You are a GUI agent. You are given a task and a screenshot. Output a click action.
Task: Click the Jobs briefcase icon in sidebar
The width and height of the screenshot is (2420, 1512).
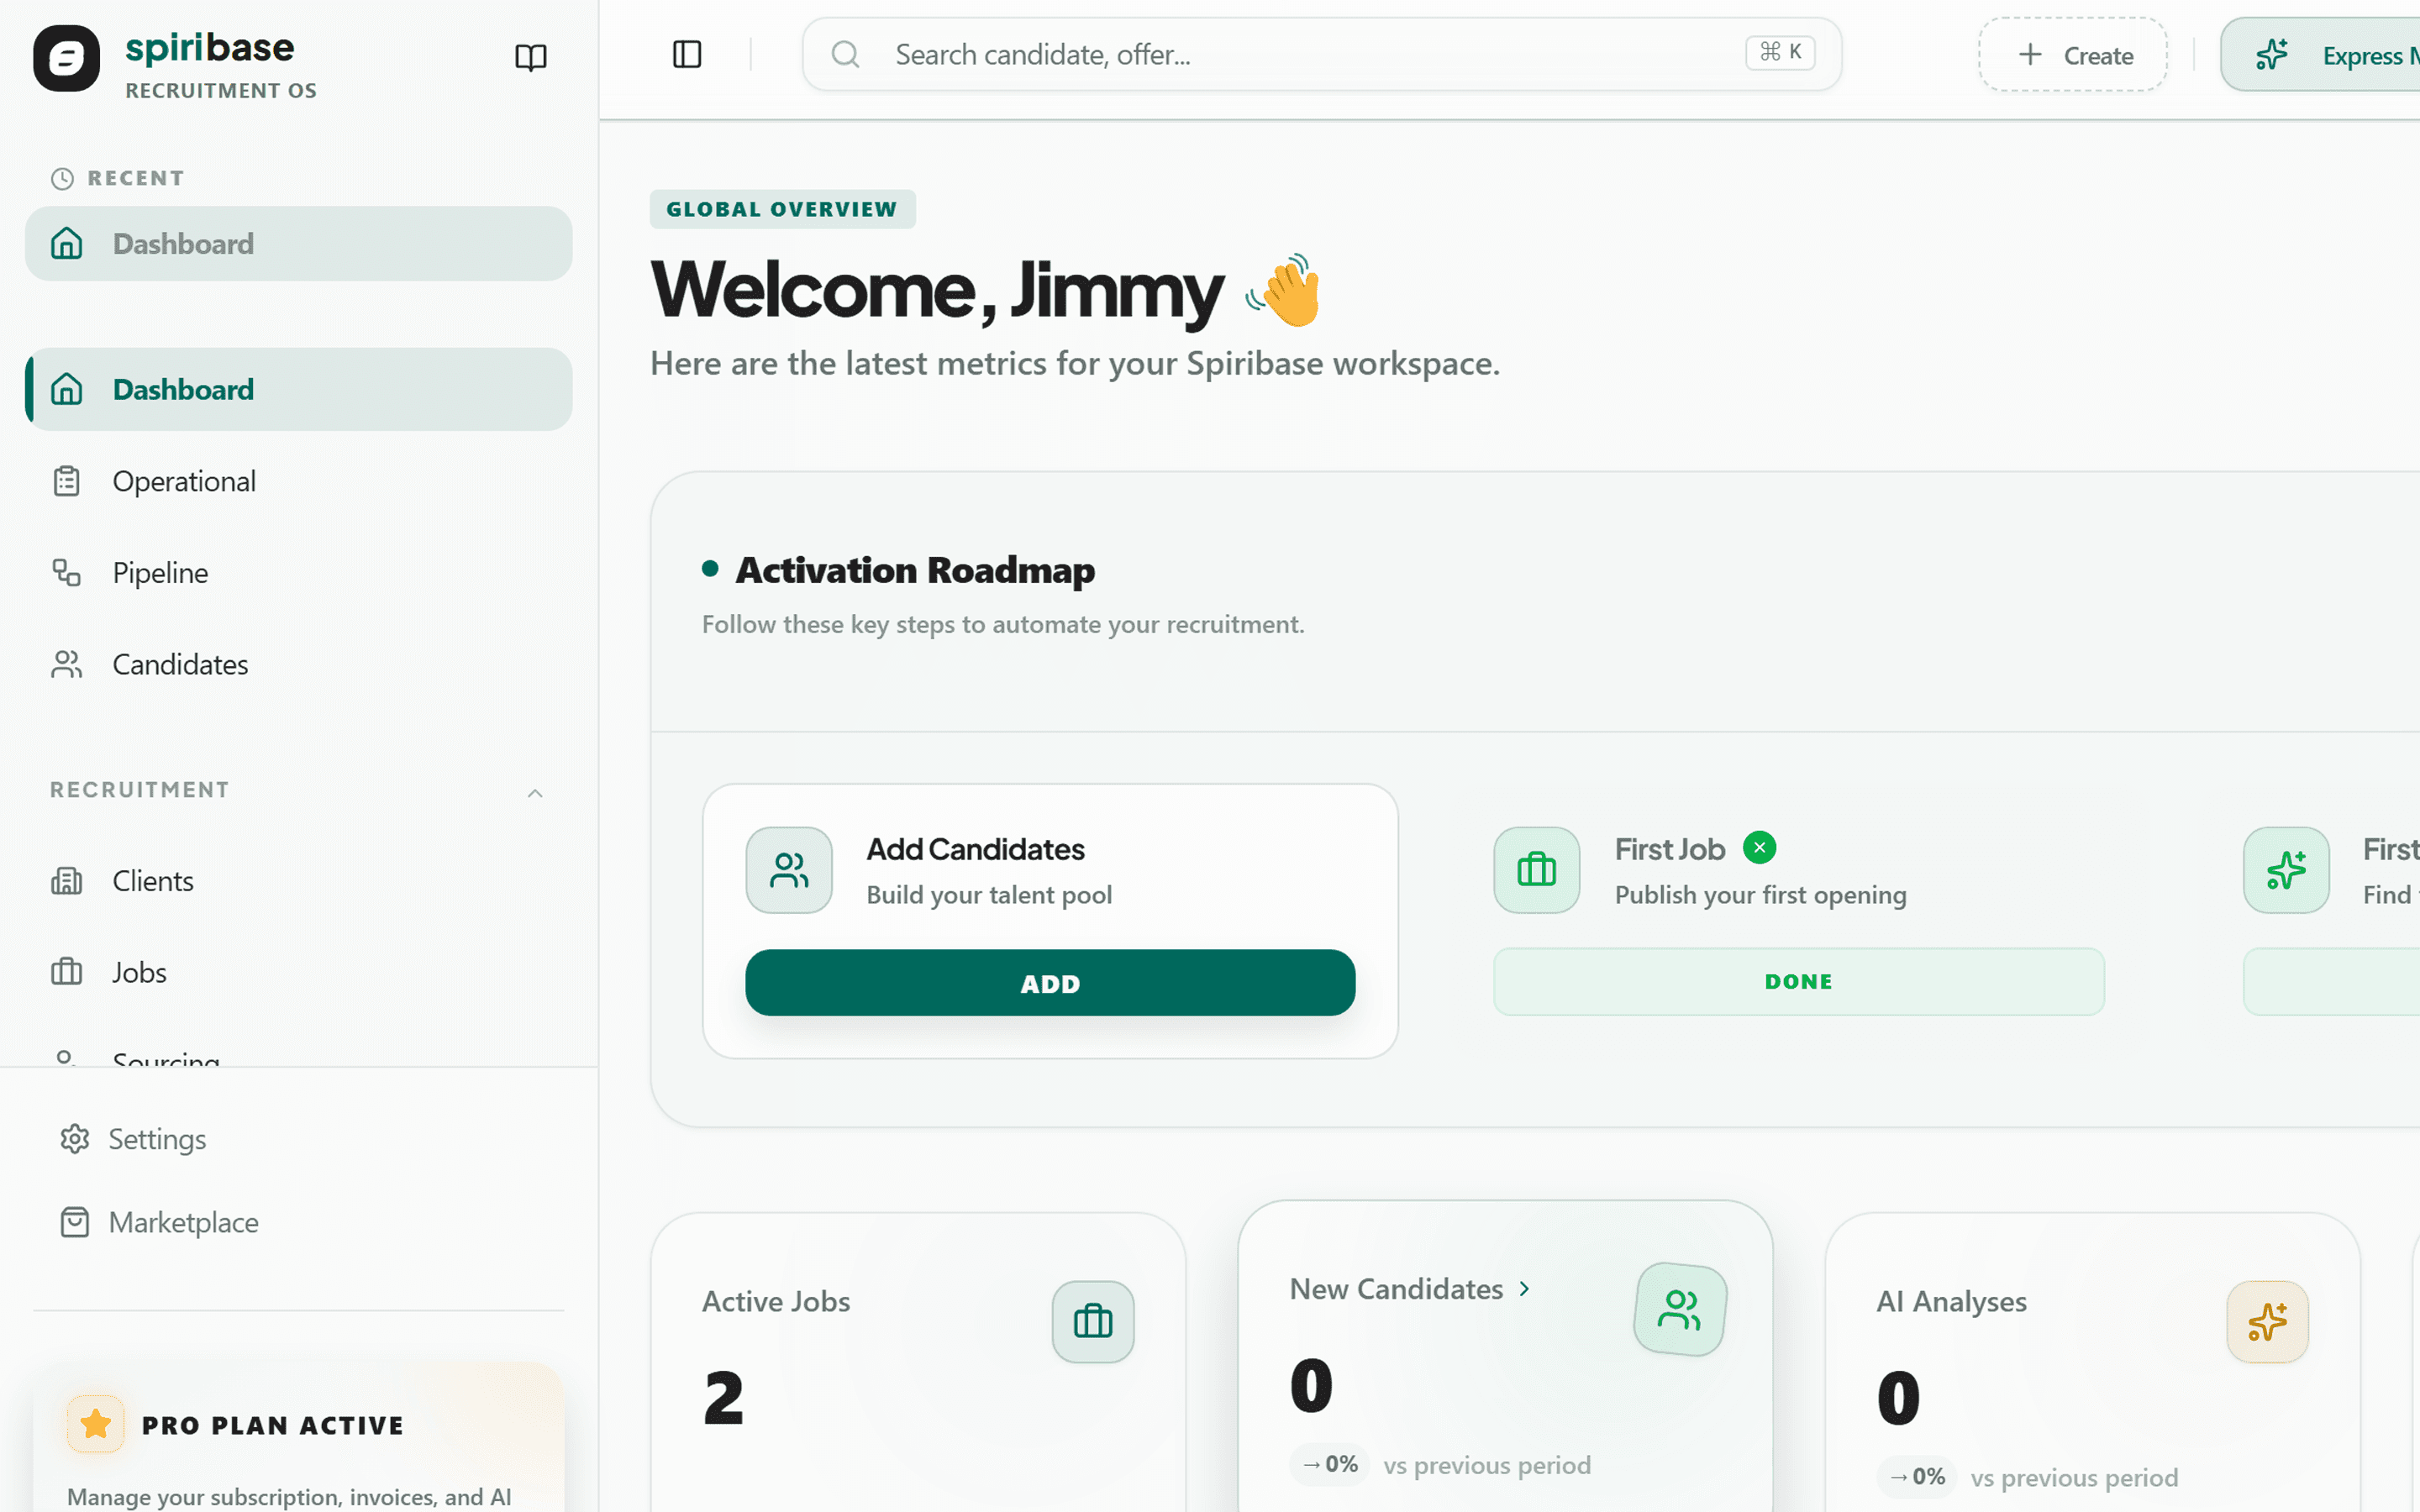click(x=67, y=972)
